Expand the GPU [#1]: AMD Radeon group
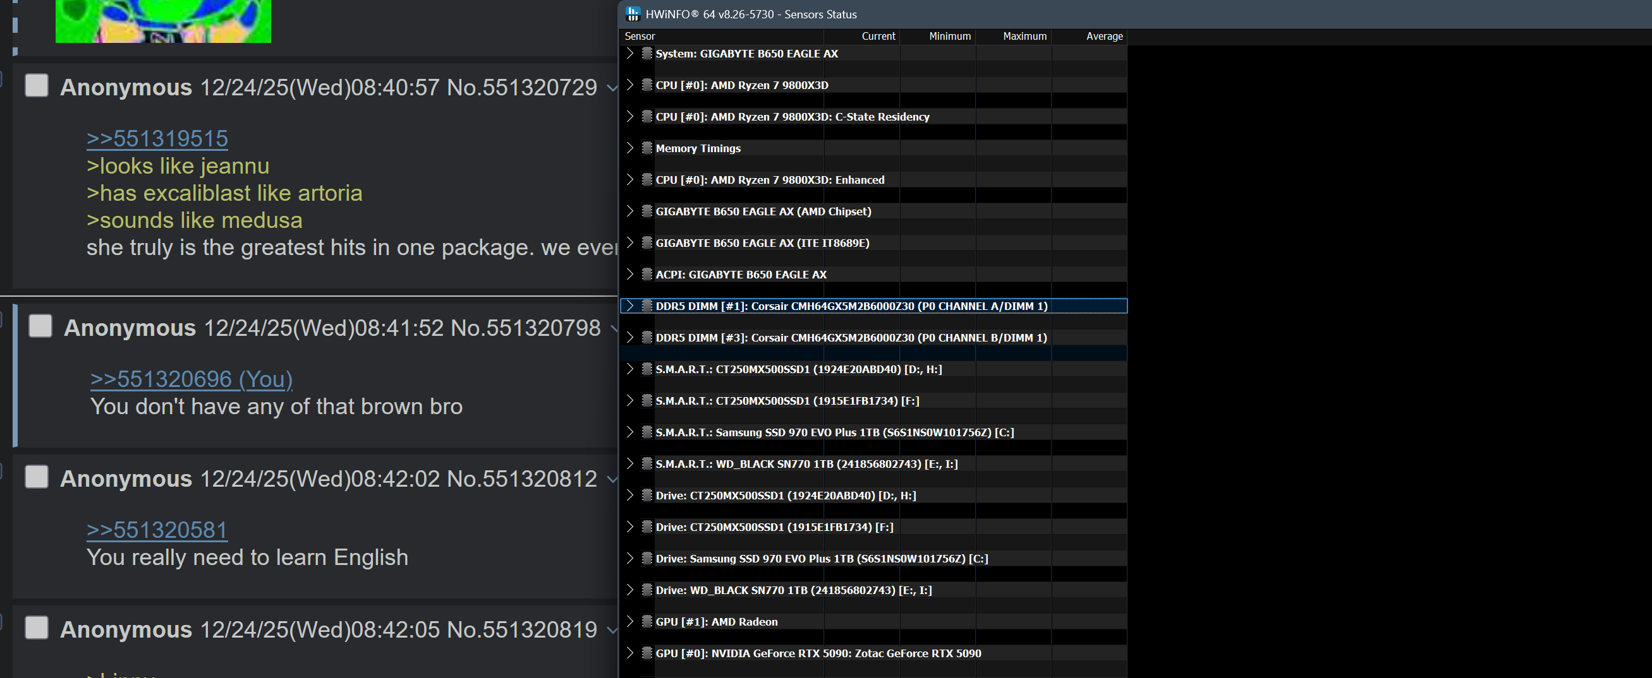This screenshot has width=1652, height=678. [x=629, y=621]
